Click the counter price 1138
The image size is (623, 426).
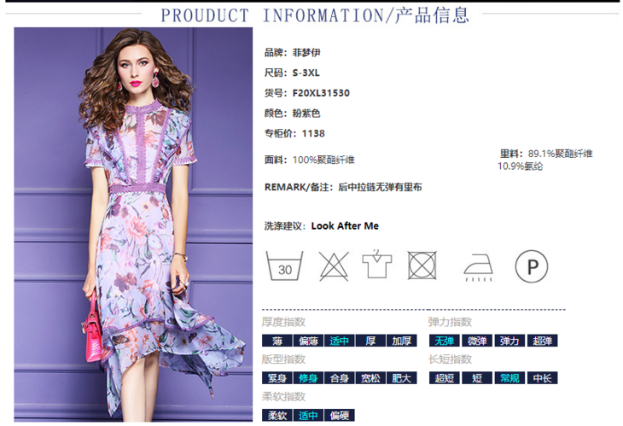coord(313,133)
